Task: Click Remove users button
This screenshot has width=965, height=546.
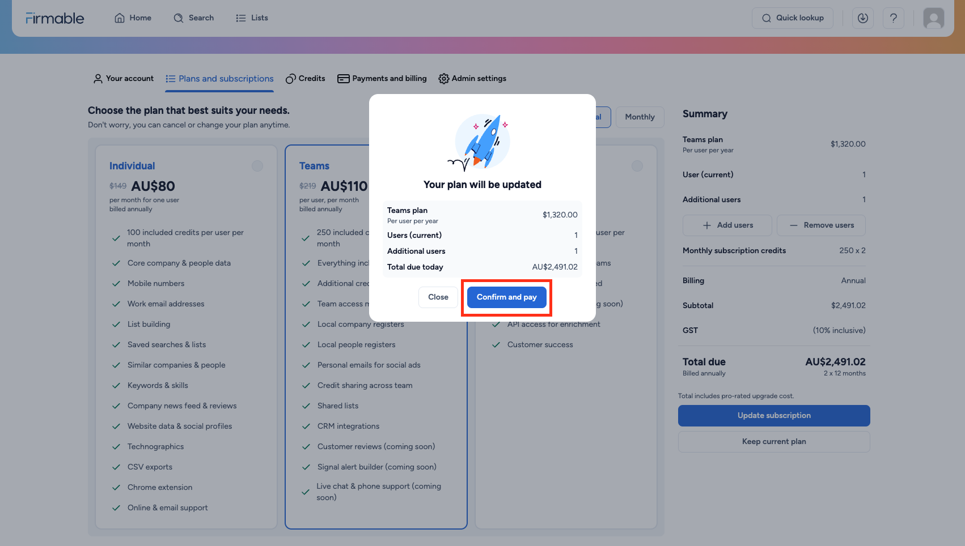Action: (821, 225)
